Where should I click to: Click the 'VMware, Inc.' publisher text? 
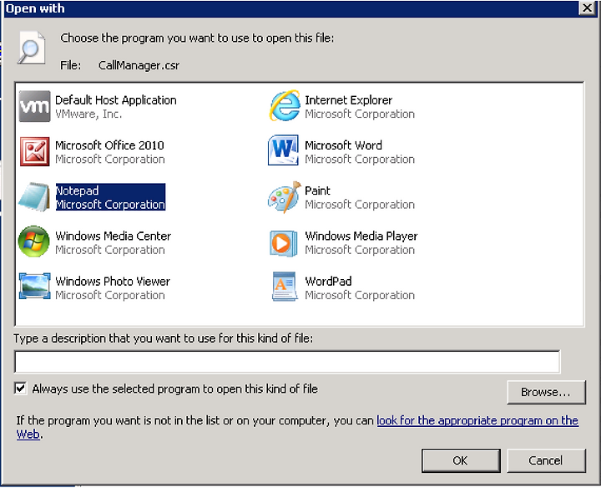(88, 114)
